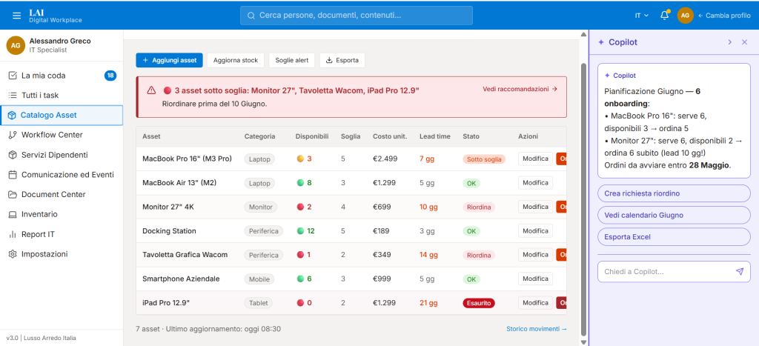
Task: Open the Storico movimenti link
Action: (537, 329)
